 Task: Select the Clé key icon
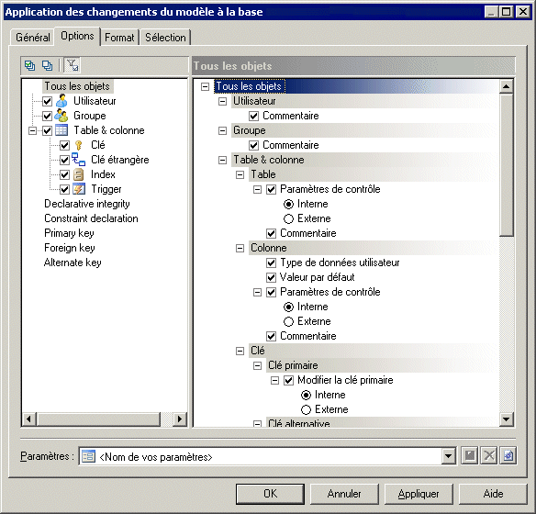point(79,145)
